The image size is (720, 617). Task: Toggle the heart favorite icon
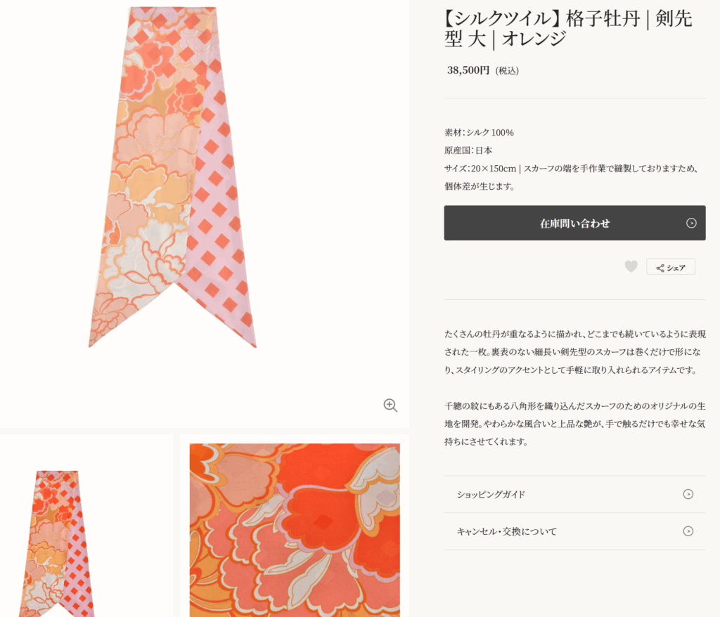pos(631,266)
